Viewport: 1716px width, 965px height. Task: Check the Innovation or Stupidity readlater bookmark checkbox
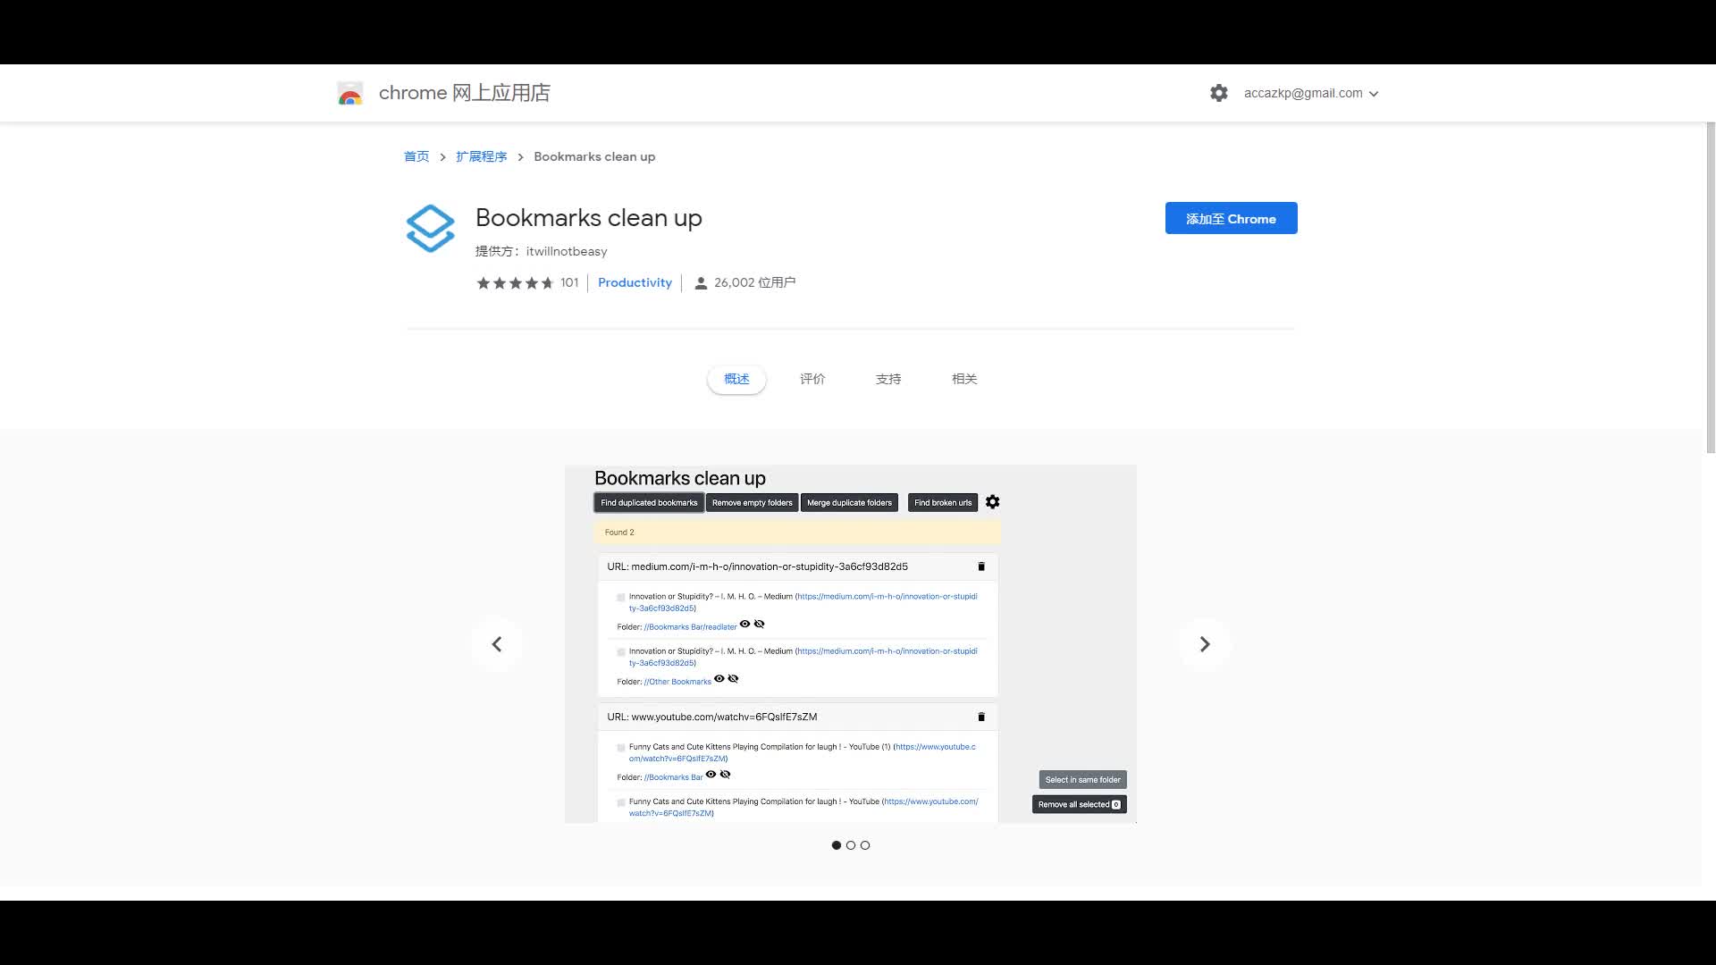(621, 598)
